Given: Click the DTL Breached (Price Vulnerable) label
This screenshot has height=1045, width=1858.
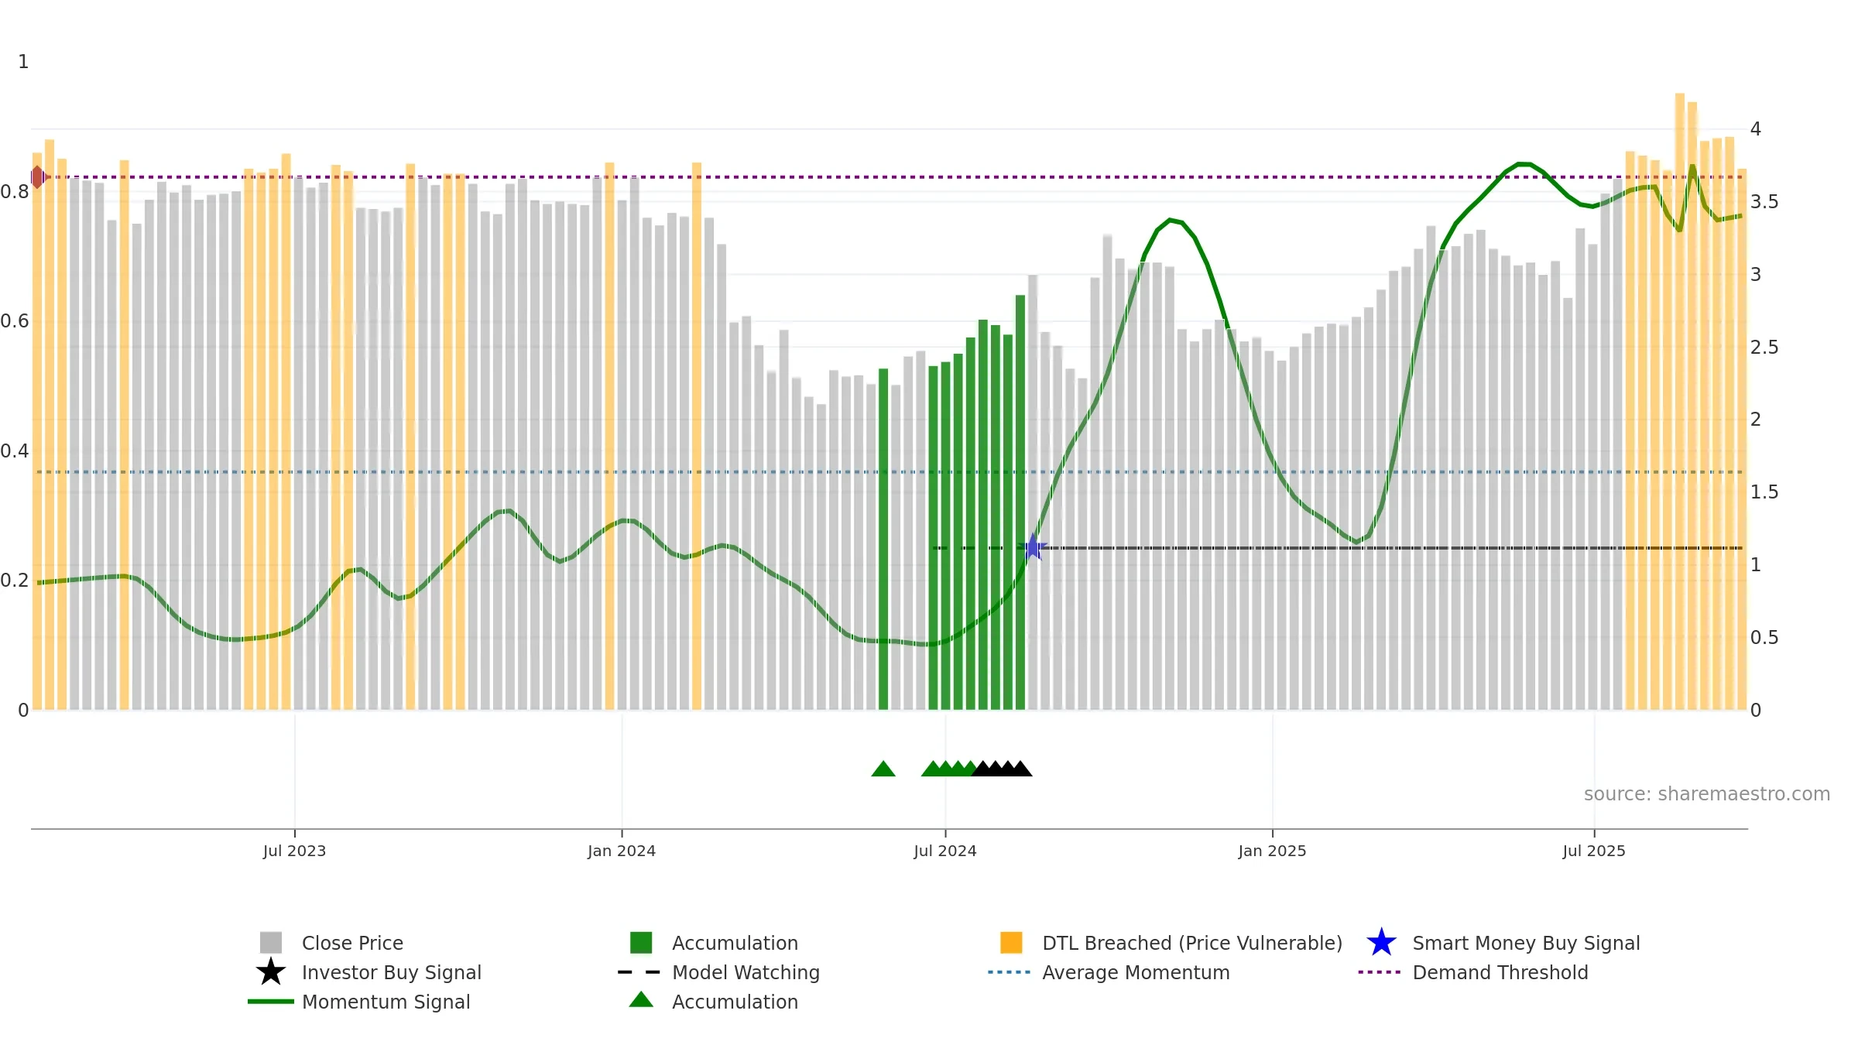Looking at the screenshot, I should [x=1192, y=943].
